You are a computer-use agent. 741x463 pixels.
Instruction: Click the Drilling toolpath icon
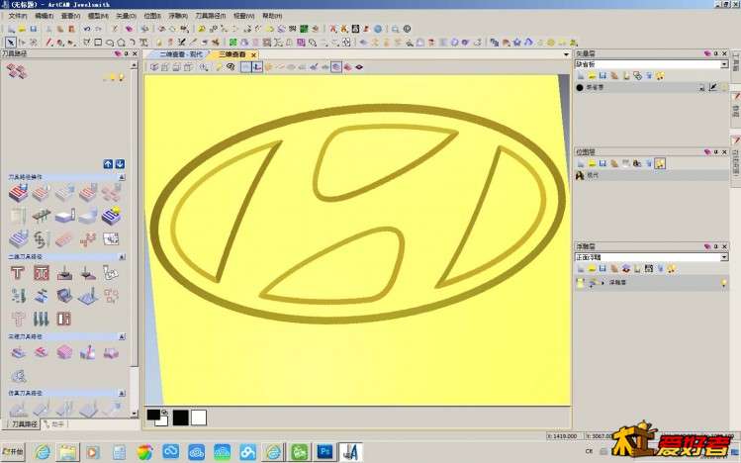[x=18, y=296]
